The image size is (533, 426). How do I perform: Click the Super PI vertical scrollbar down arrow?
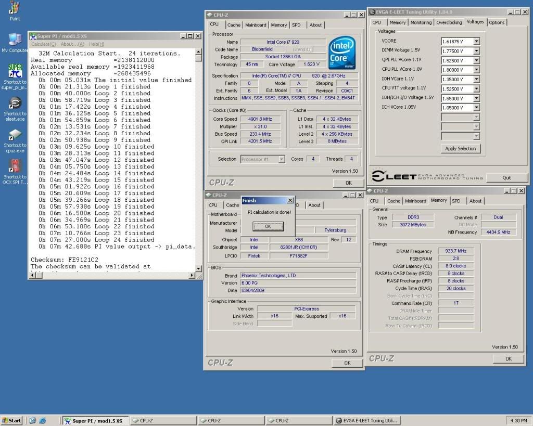(198, 268)
